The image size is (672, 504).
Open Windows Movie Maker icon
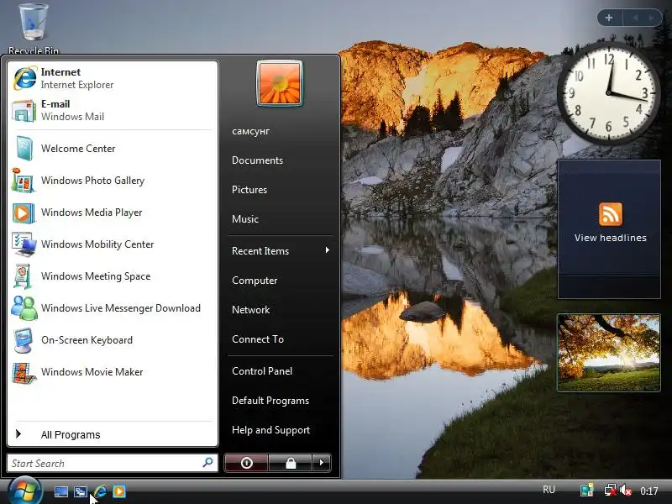coord(24,372)
